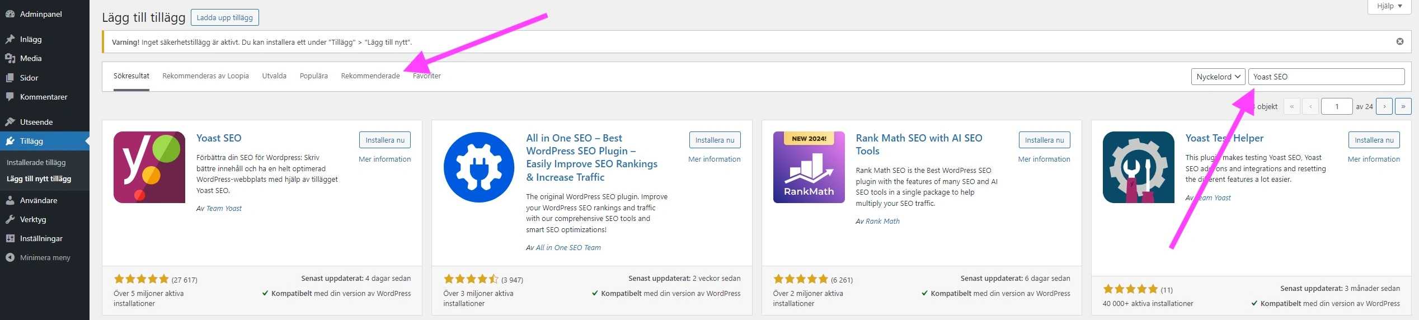This screenshot has width=1419, height=320.
Task: Open Mer information for All in One SEO
Action: pyautogui.click(x=715, y=159)
